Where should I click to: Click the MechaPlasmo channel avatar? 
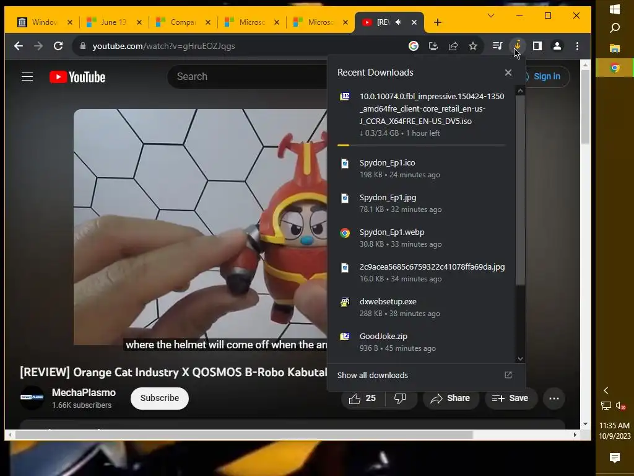(x=32, y=398)
